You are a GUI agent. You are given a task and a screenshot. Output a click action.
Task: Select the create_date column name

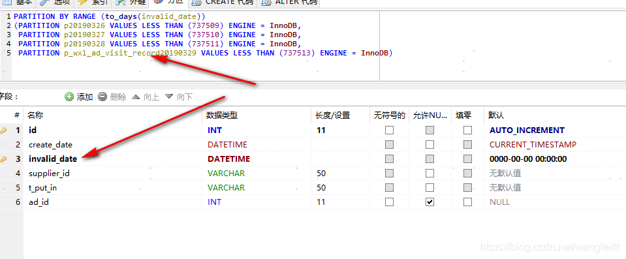tap(50, 144)
